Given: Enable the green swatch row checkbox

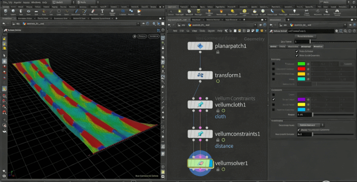Looking at the screenshot, I should (273, 64).
